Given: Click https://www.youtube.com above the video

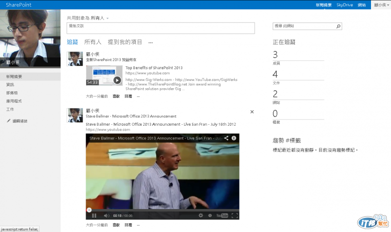Looking at the screenshot, I should [x=108, y=130].
